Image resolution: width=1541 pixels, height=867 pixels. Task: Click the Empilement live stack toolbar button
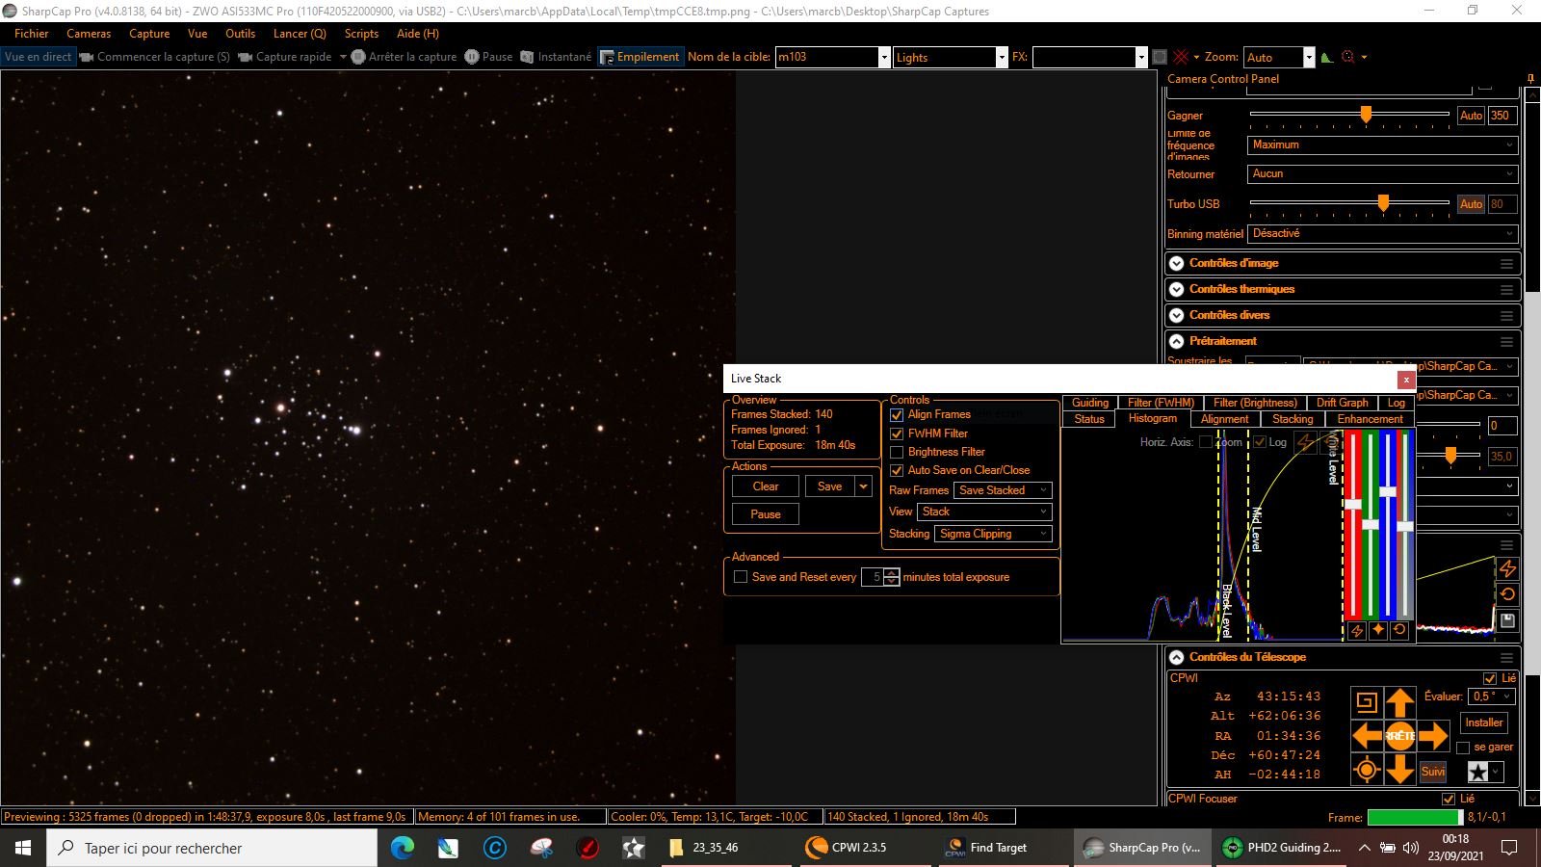click(640, 57)
